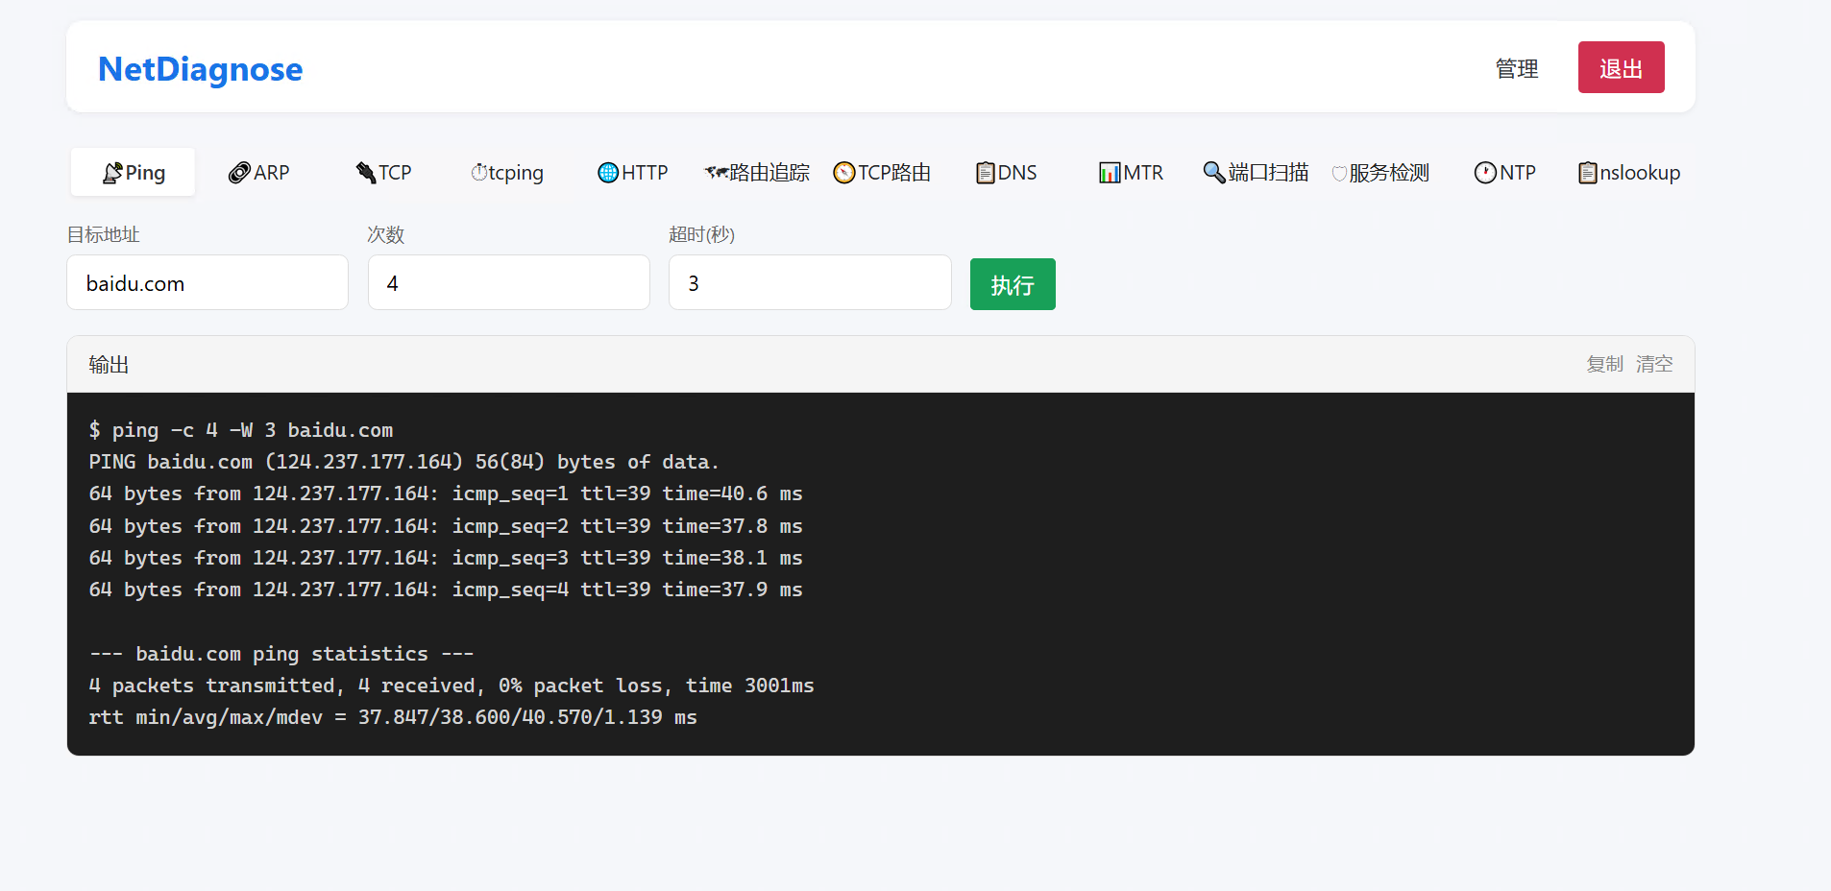The height and width of the screenshot is (891, 1831).
Task: Open the ARP tab
Action: click(x=258, y=173)
